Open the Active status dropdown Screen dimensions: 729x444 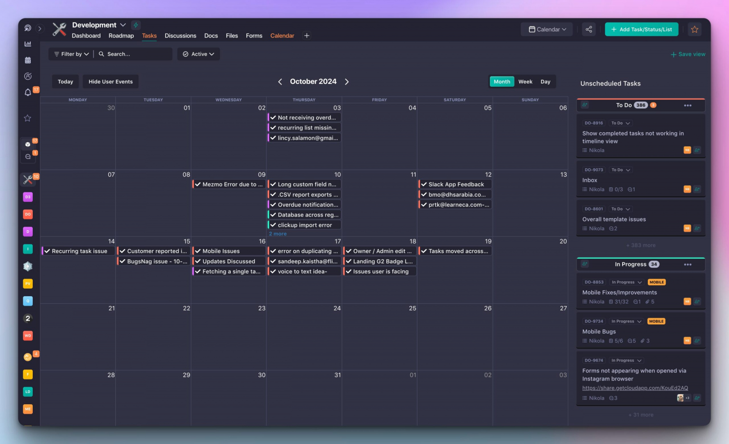(198, 54)
